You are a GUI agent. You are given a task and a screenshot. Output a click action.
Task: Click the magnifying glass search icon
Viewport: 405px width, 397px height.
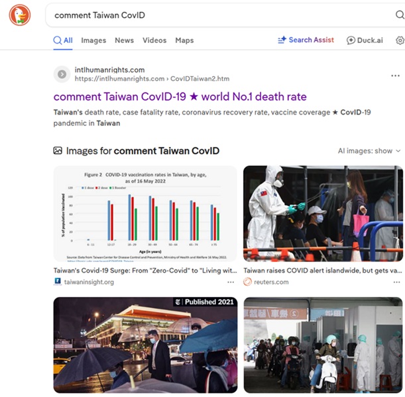400,15
